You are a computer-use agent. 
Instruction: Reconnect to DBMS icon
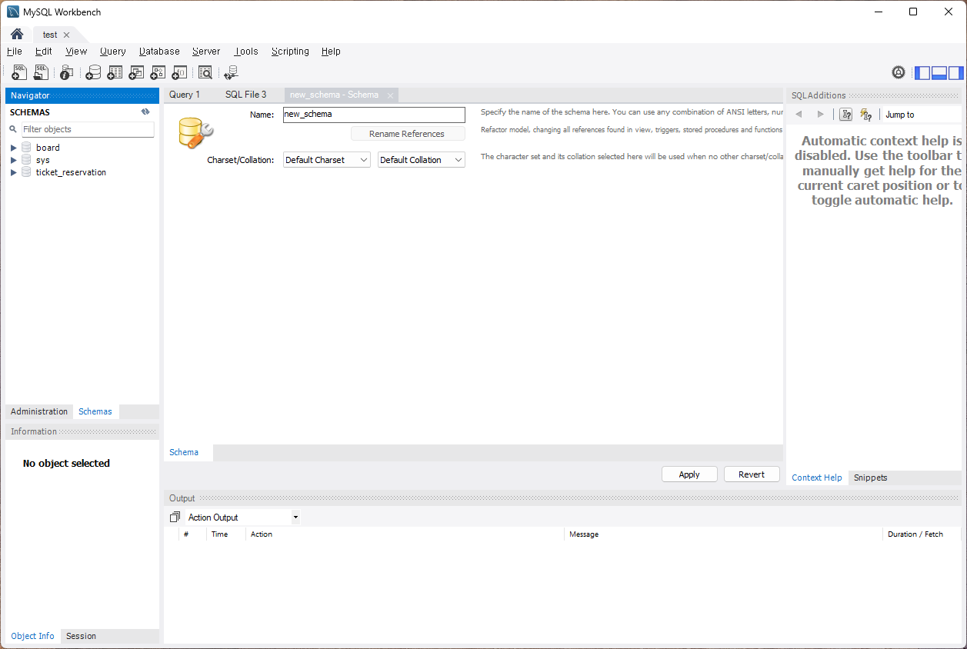tap(231, 72)
